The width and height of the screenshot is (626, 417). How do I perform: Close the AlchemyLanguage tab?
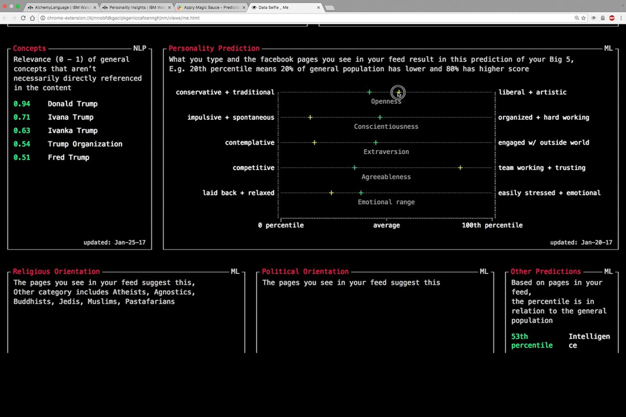click(x=94, y=8)
